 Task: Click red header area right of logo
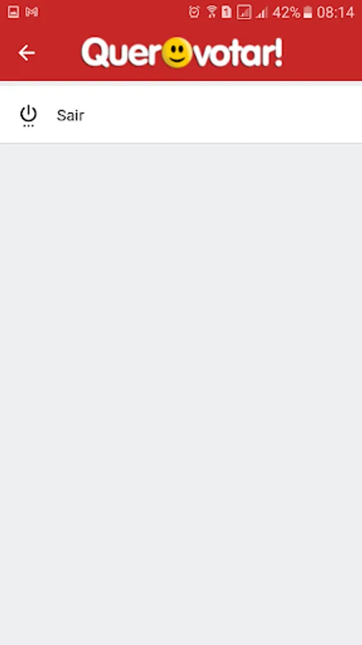click(323, 52)
